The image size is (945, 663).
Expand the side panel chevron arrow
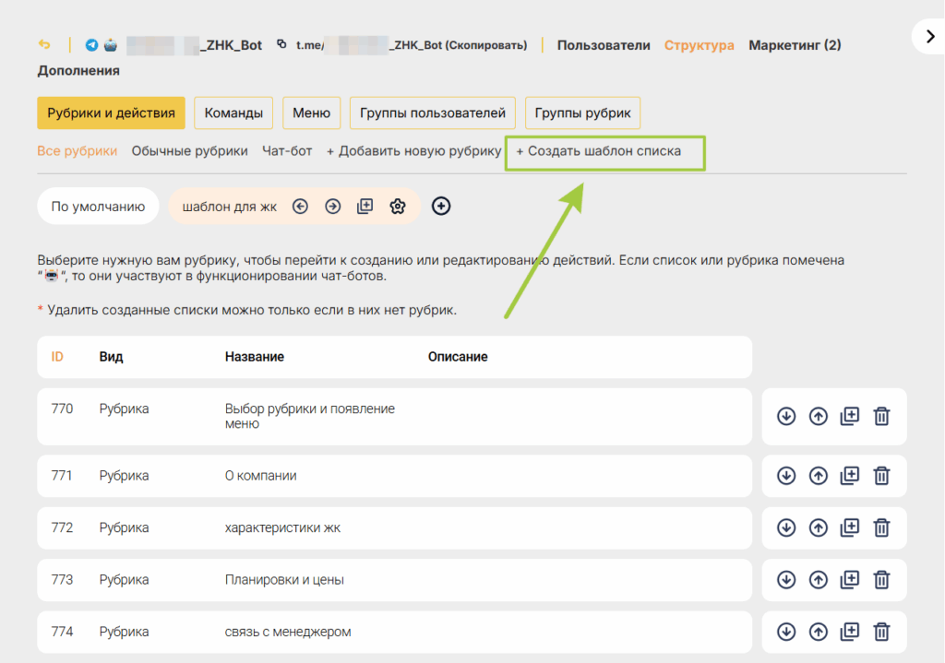(930, 37)
